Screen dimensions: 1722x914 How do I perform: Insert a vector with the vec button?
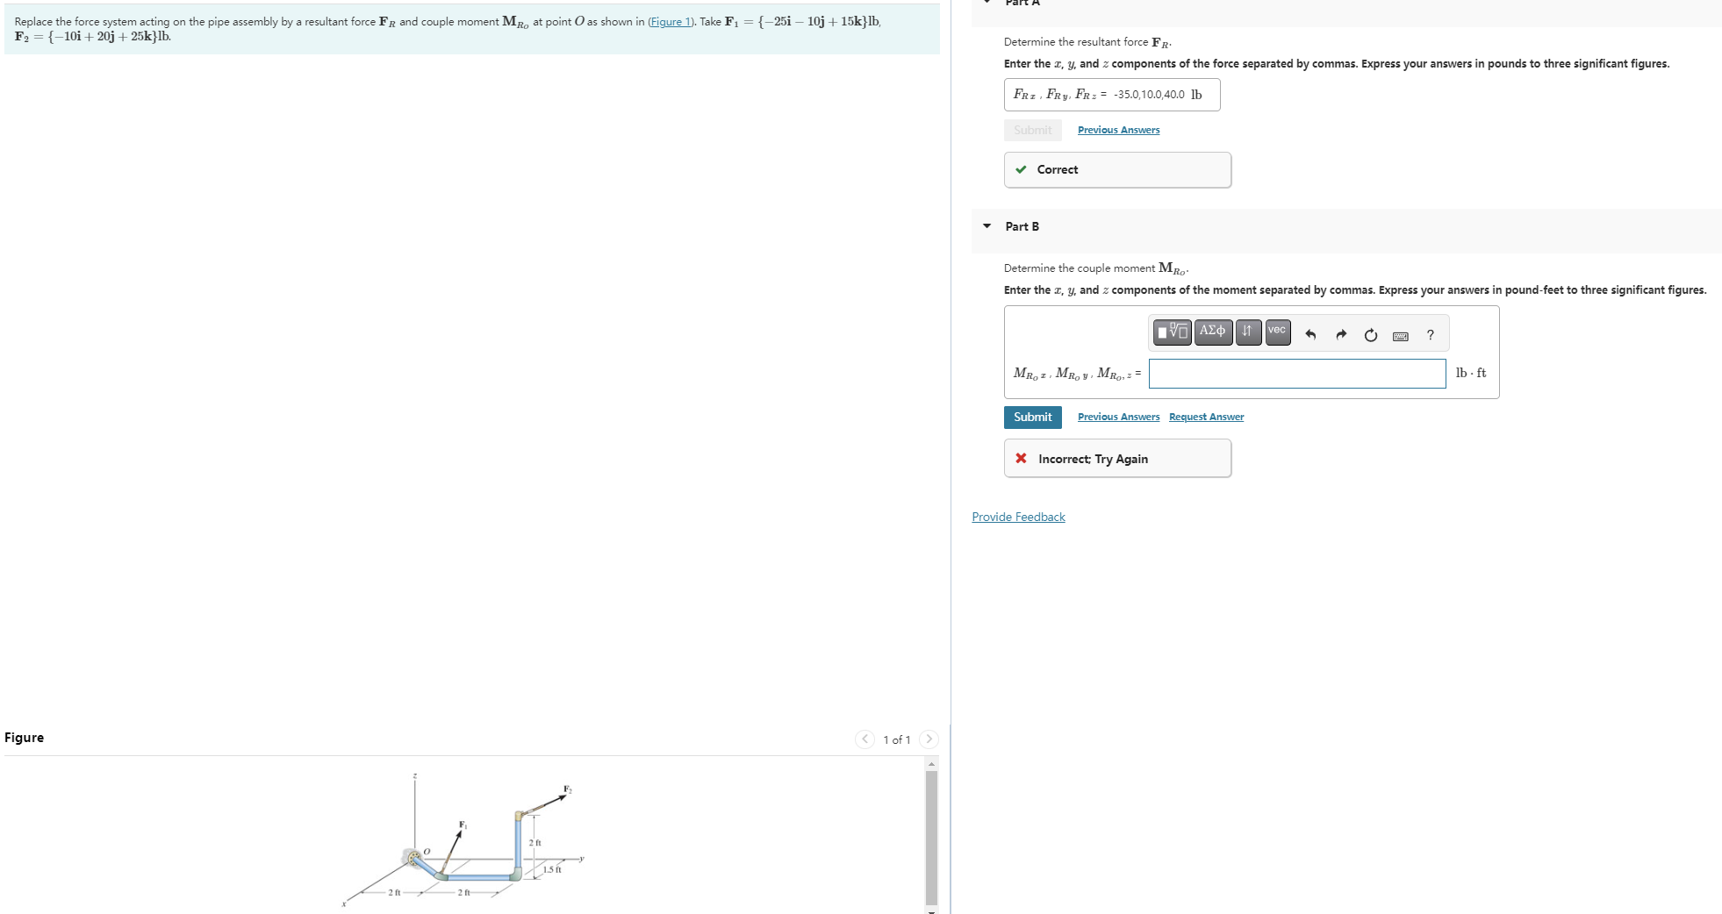coord(1278,332)
